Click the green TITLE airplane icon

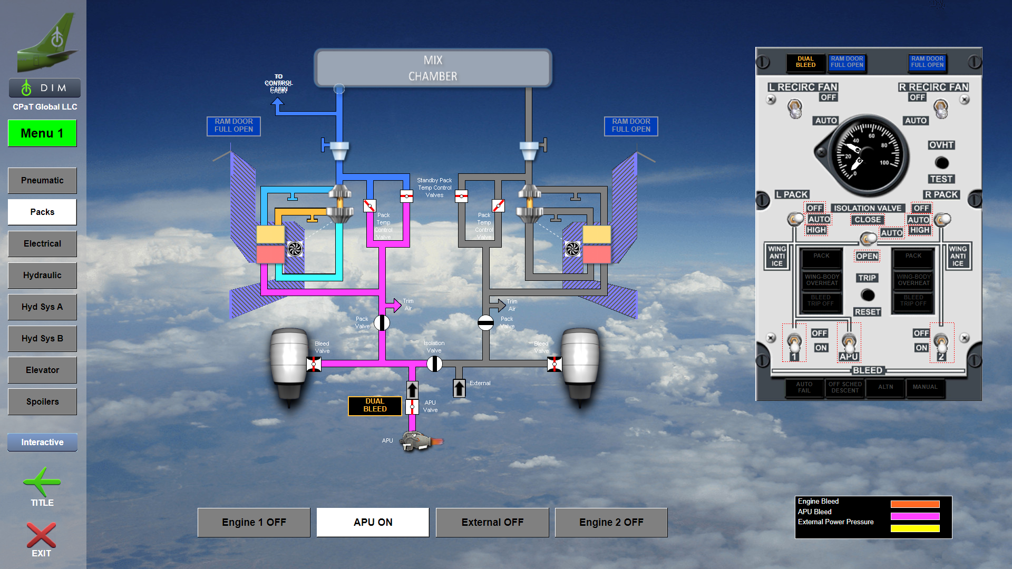(42, 481)
